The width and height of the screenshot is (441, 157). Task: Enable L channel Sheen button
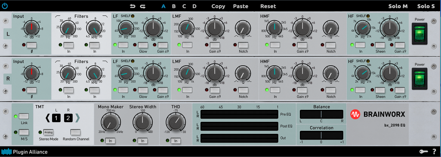coord(380,45)
